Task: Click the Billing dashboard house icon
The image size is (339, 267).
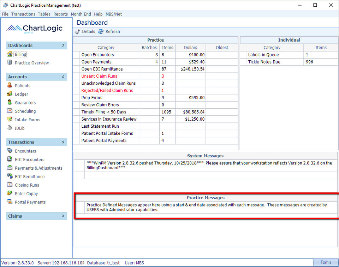Action: pyautogui.click(x=10, y=54)
